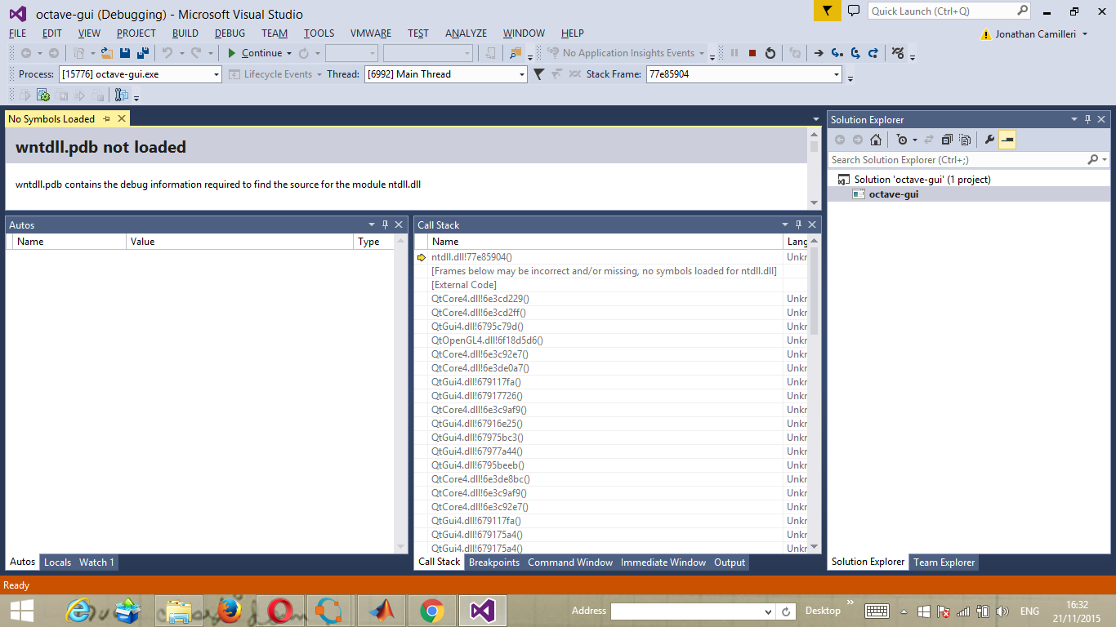Screen dimensions: 1116x627
Task: Click the Home icon in Solution Explorer
Action: (x=875, y=140)
